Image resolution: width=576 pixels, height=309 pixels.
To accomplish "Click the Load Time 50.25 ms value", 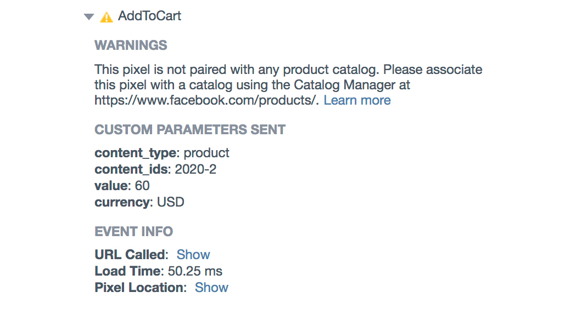I will coord(195,271).
